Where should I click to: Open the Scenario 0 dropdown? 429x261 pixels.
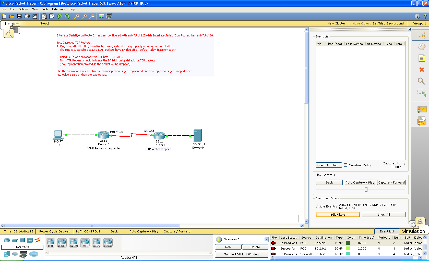coord(266,239)
